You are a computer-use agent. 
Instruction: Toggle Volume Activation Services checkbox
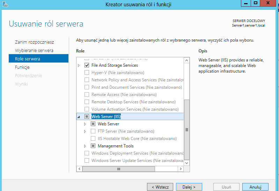87,109
